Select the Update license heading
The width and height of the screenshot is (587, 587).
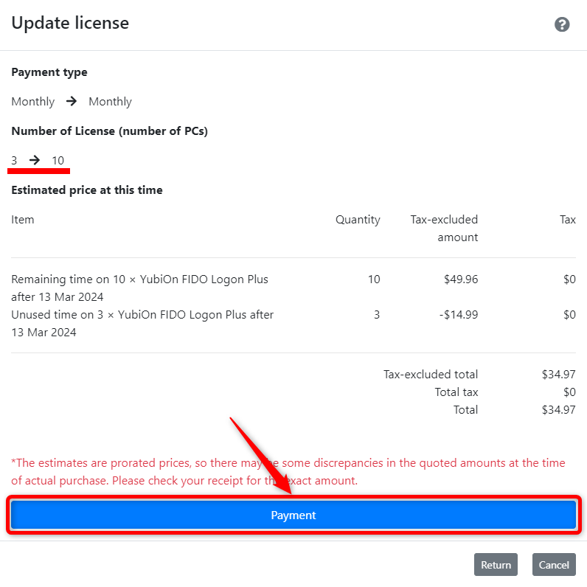click(70, 23)
